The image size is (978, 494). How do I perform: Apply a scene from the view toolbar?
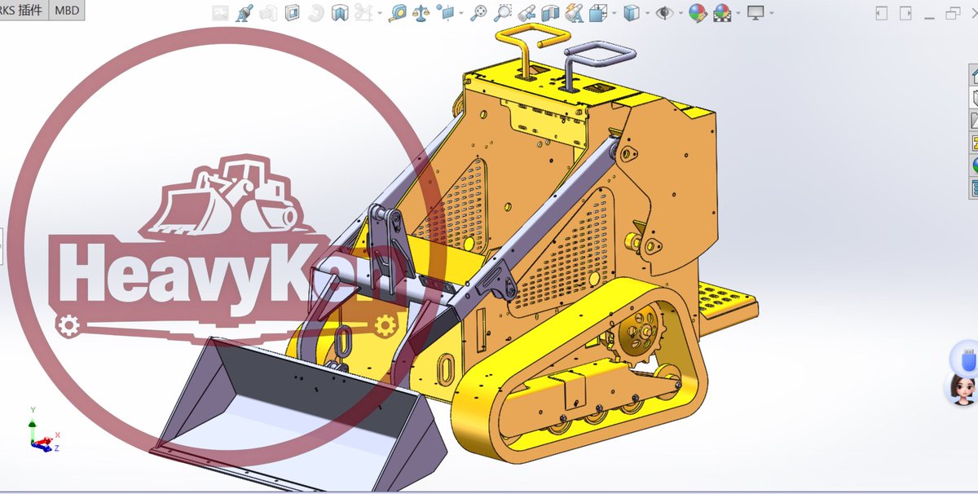point(721,12)
